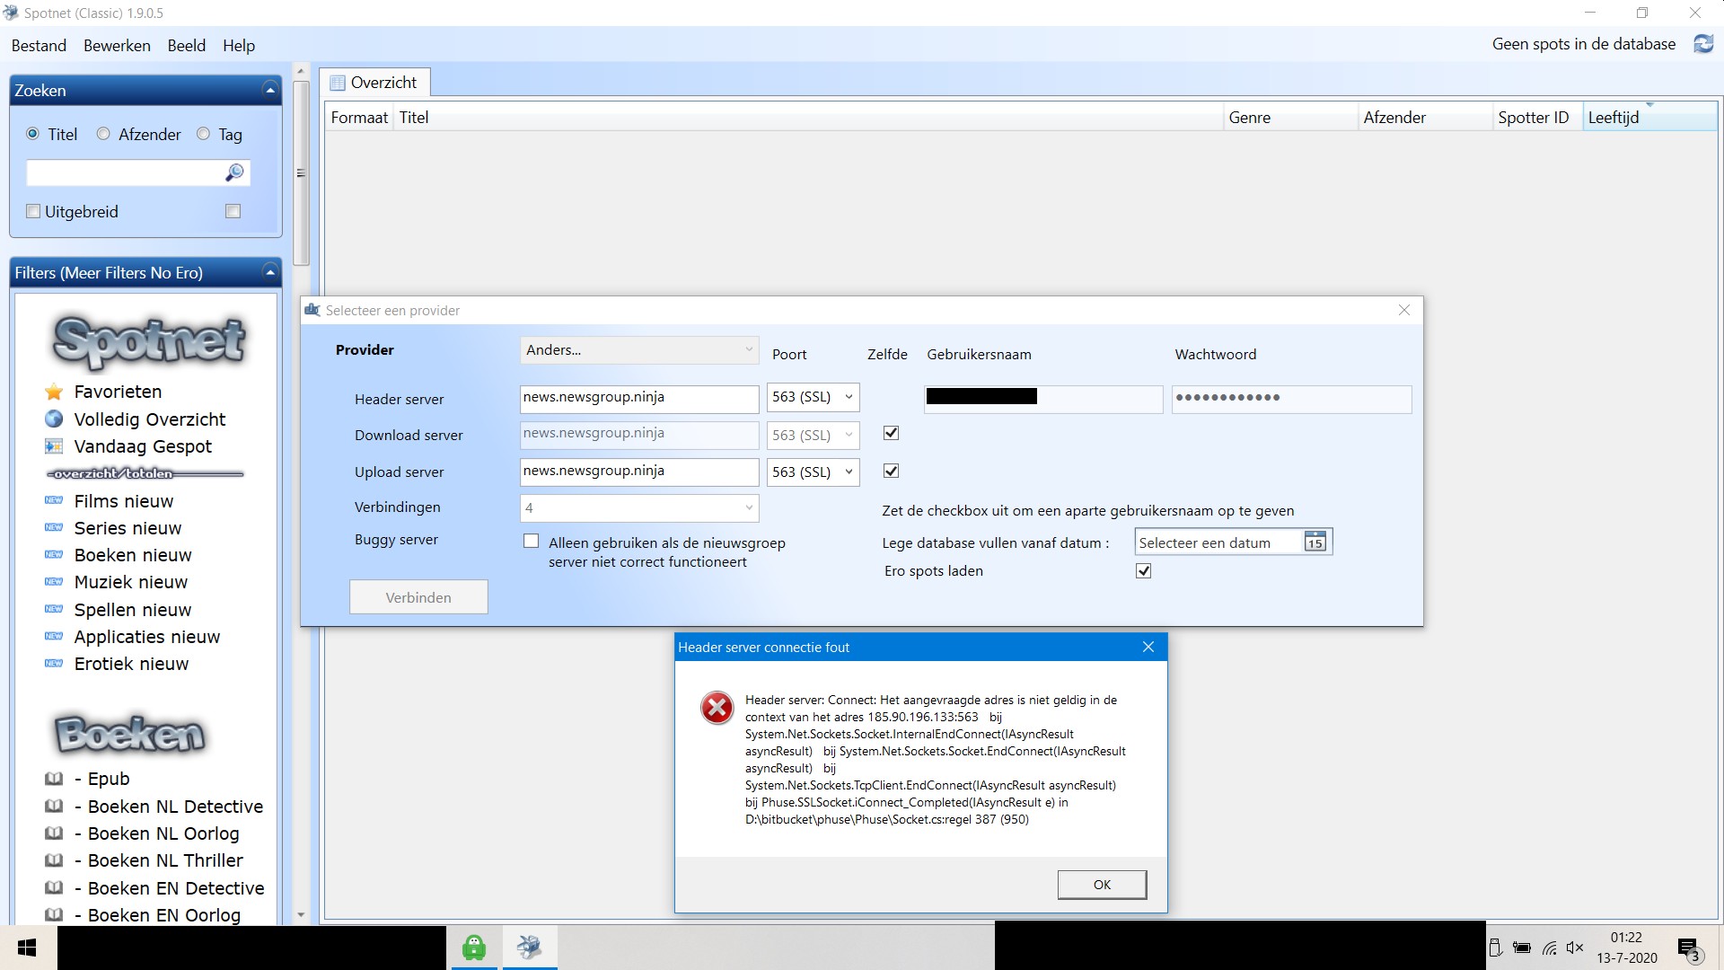This screenshot has width=1724, height=970.
Task: Open the Provider dropdown showing Anders...
Action: click(x=639, y=350)
